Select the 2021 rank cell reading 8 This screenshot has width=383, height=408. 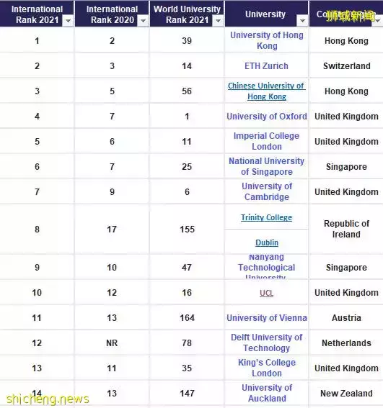pyautogui.click(x=37, y=230)
